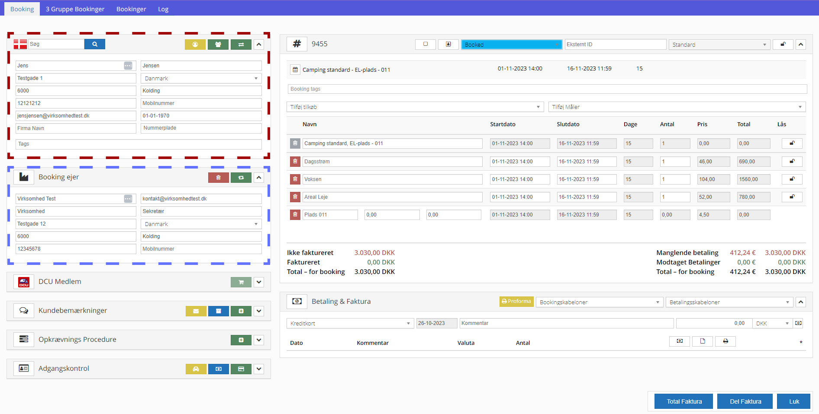Click the blue search button beside Søg
819x414 pixels.
pyautogui.click(x=94, y=44)
